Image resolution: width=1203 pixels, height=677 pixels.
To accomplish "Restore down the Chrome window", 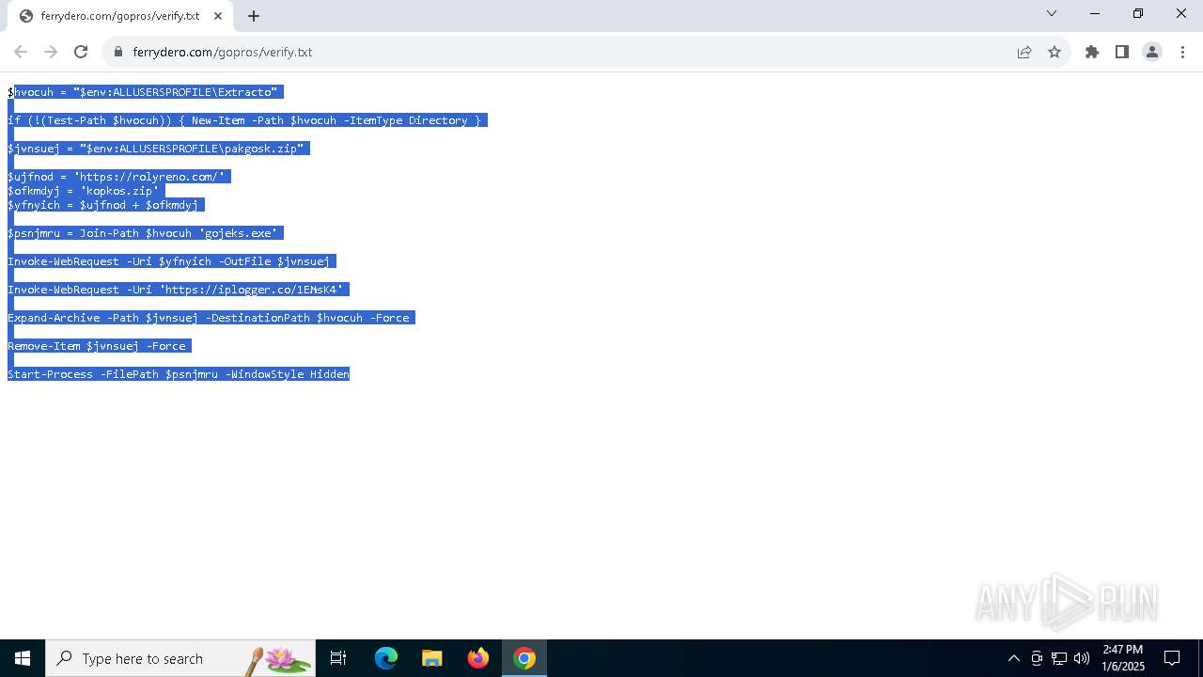I will point(1138,13).
